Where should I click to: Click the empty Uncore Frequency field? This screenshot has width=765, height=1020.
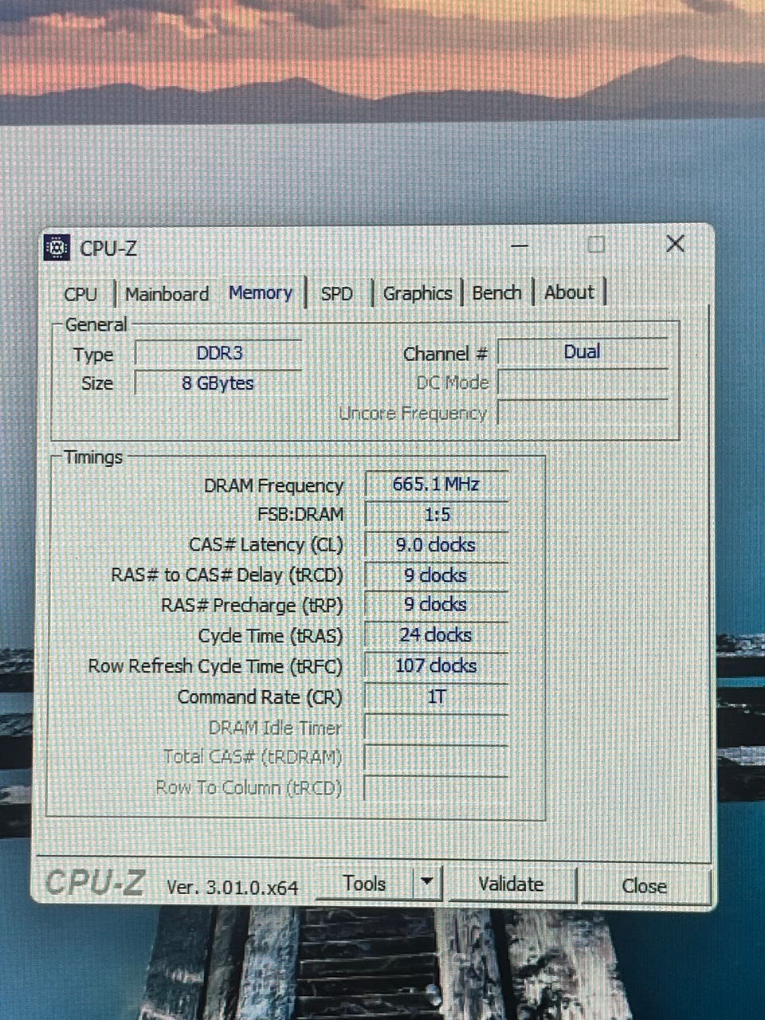pos(583,413)
